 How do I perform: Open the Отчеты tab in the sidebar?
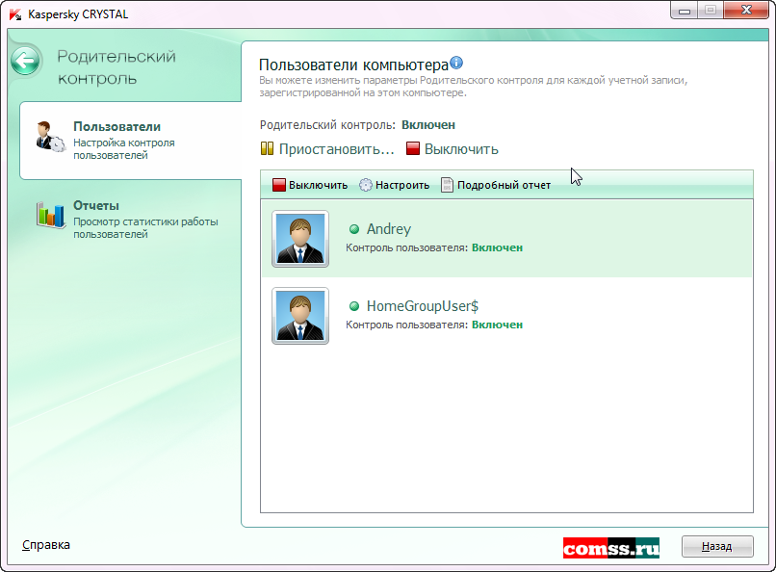tap(131, 220)
